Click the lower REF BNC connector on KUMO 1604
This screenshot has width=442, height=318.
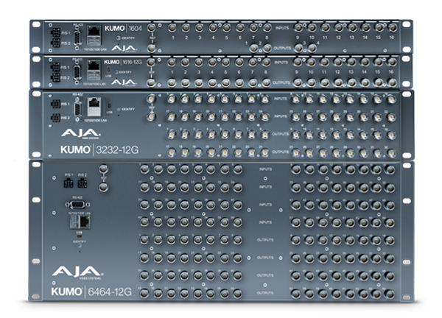[152, 49]
